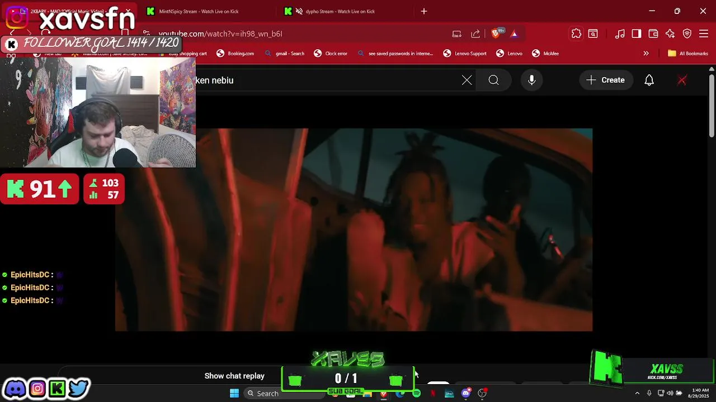Open the Booking.com bookmark

pyautogui.click(x=235, y=54)
